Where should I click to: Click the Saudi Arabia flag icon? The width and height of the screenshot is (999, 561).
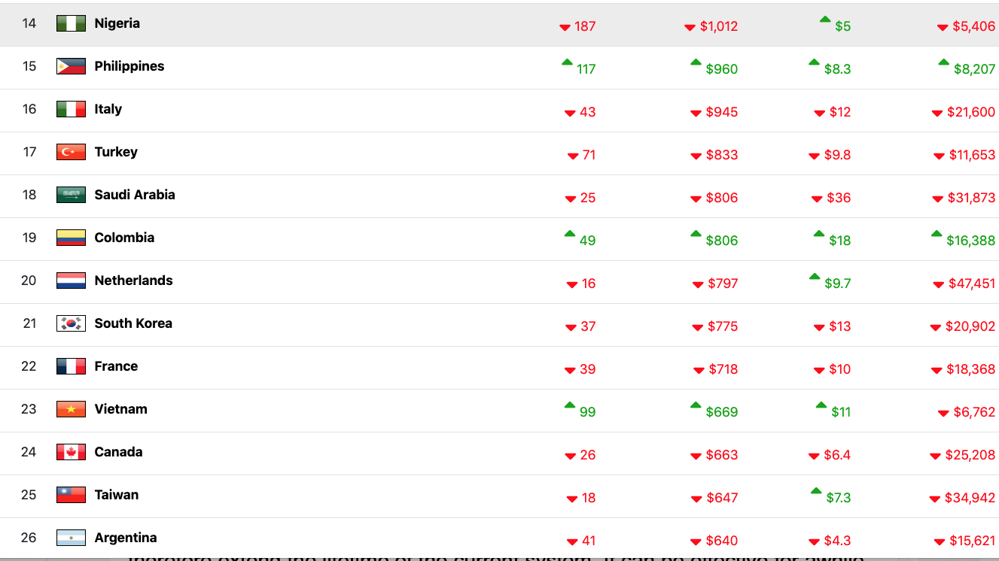click(71, 195)
